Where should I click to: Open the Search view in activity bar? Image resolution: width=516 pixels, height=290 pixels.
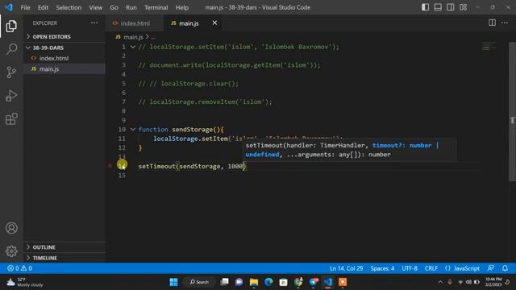11,49
